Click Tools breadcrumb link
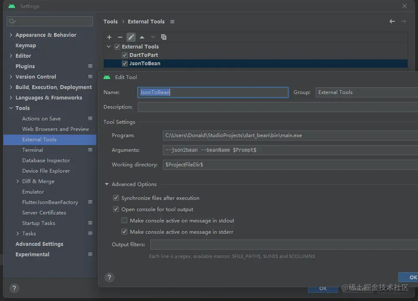The width and height of the screenshot is (418, 301). point(111,22)
